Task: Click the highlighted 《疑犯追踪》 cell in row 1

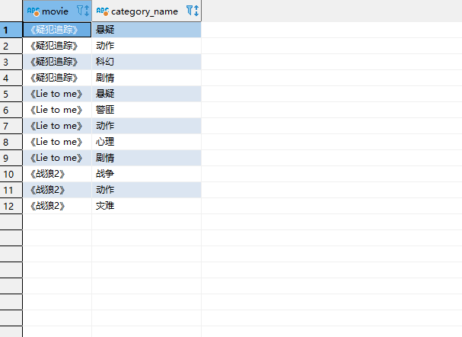Action: pos(57,30)
